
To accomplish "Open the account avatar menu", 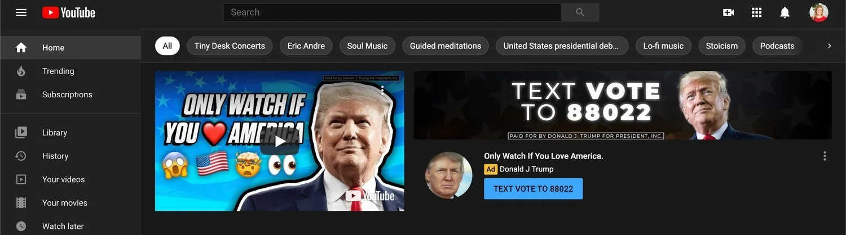I will (818, 12).
